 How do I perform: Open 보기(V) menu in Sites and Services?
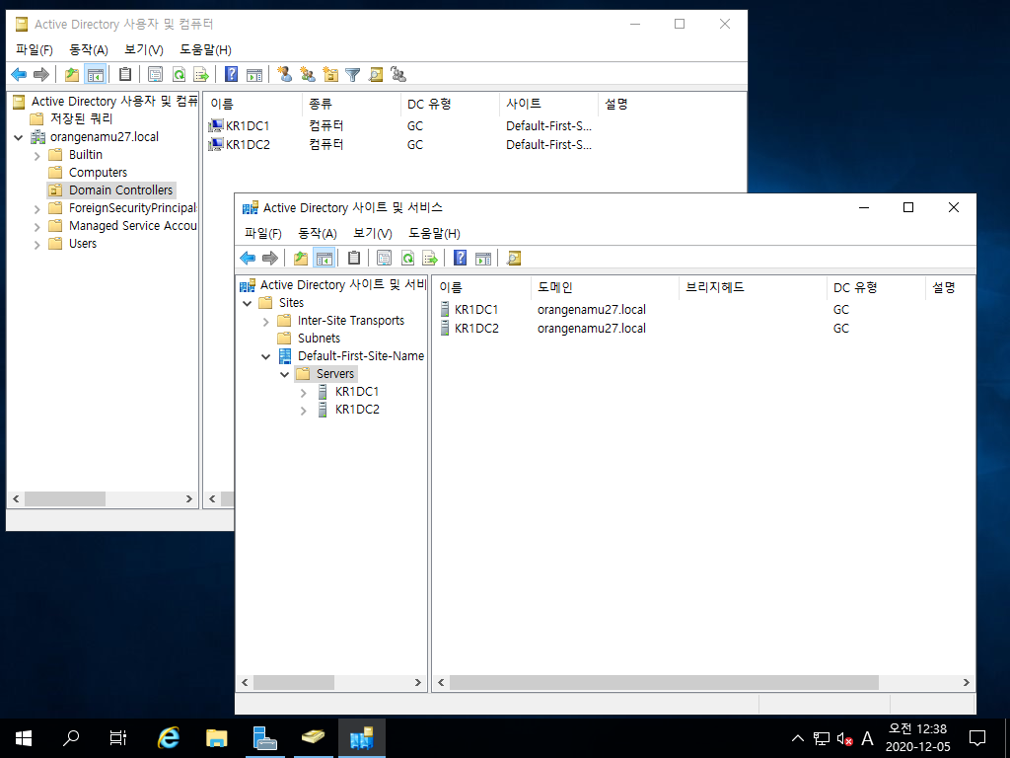point(372,233)
